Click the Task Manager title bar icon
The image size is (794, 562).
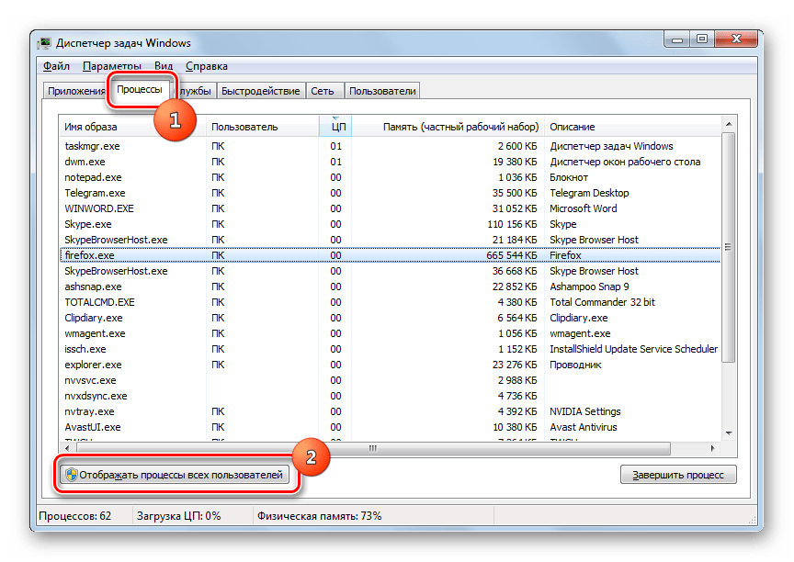[x=44, y=43]
